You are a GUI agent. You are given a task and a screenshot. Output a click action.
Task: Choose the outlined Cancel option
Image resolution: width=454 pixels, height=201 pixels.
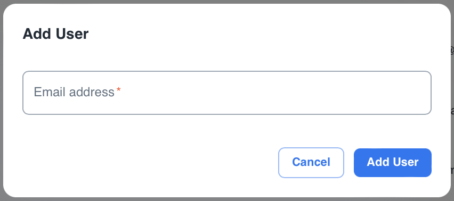(311, 163)
